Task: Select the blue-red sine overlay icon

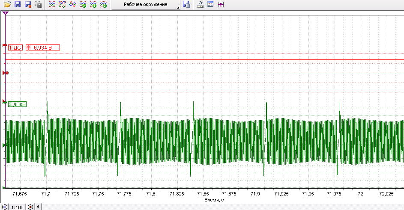Action: click(73, 4)
